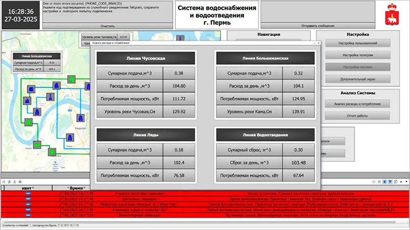Select the Уровень реки Кама value field

click(297, 111)
